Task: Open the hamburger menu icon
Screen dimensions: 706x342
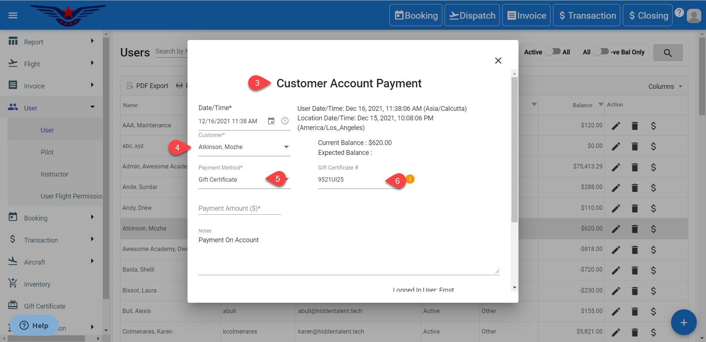Action: 13,15
